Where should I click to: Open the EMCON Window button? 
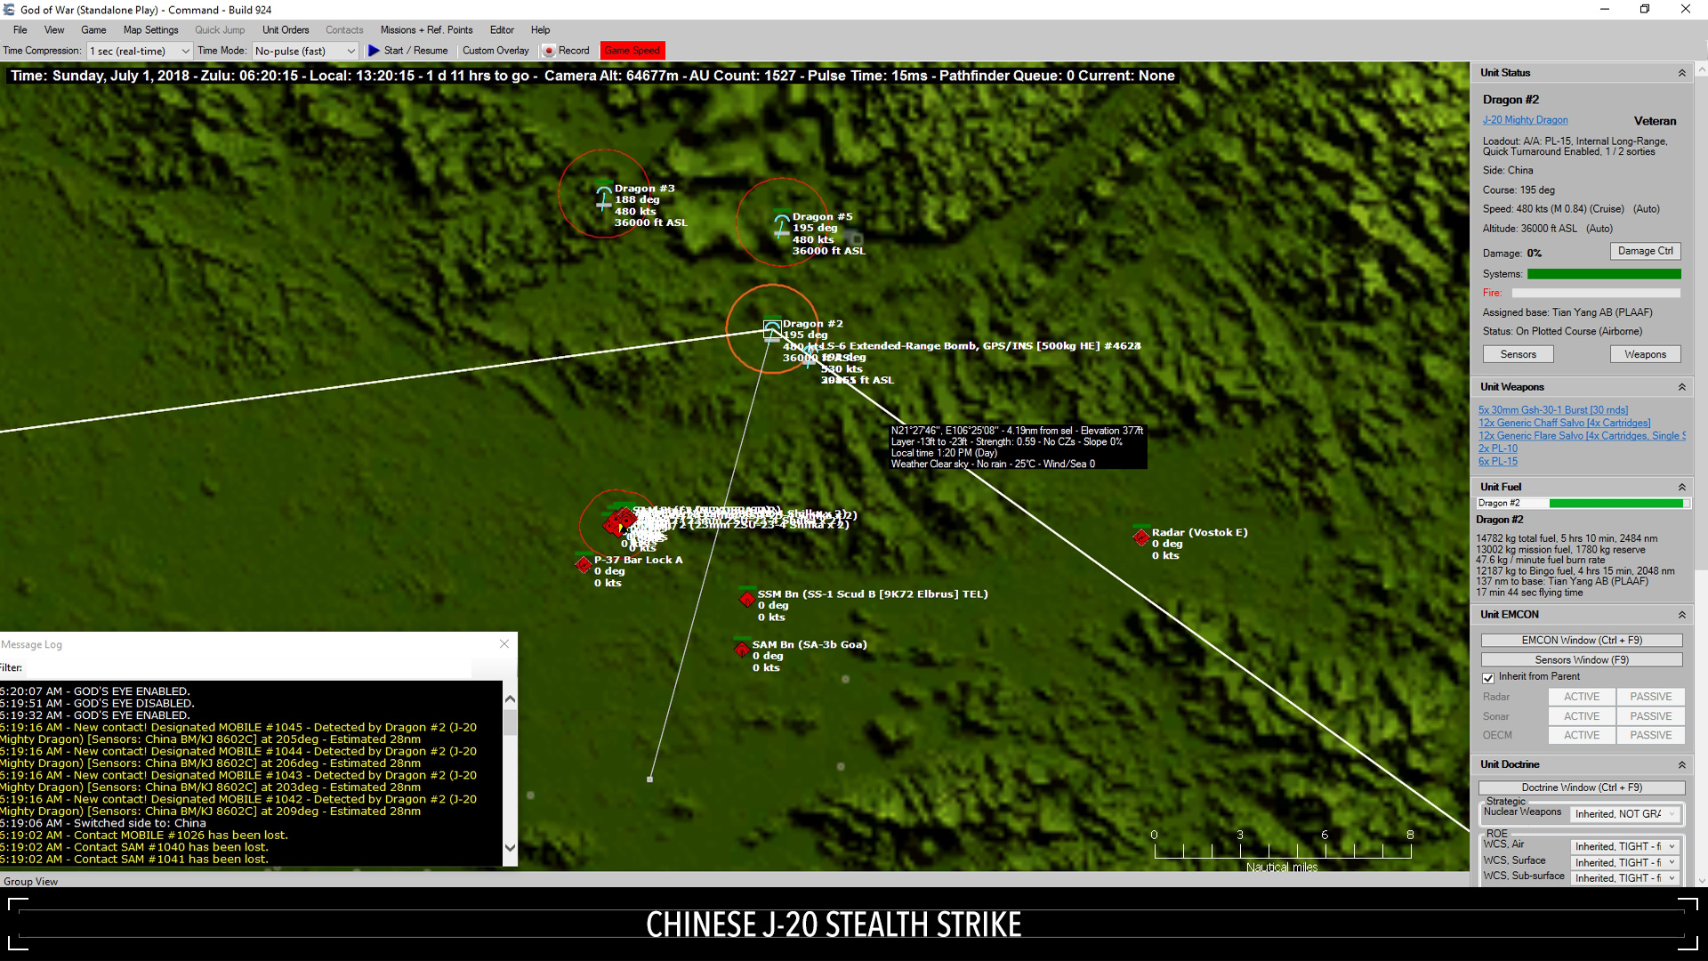pos(1581,640)
